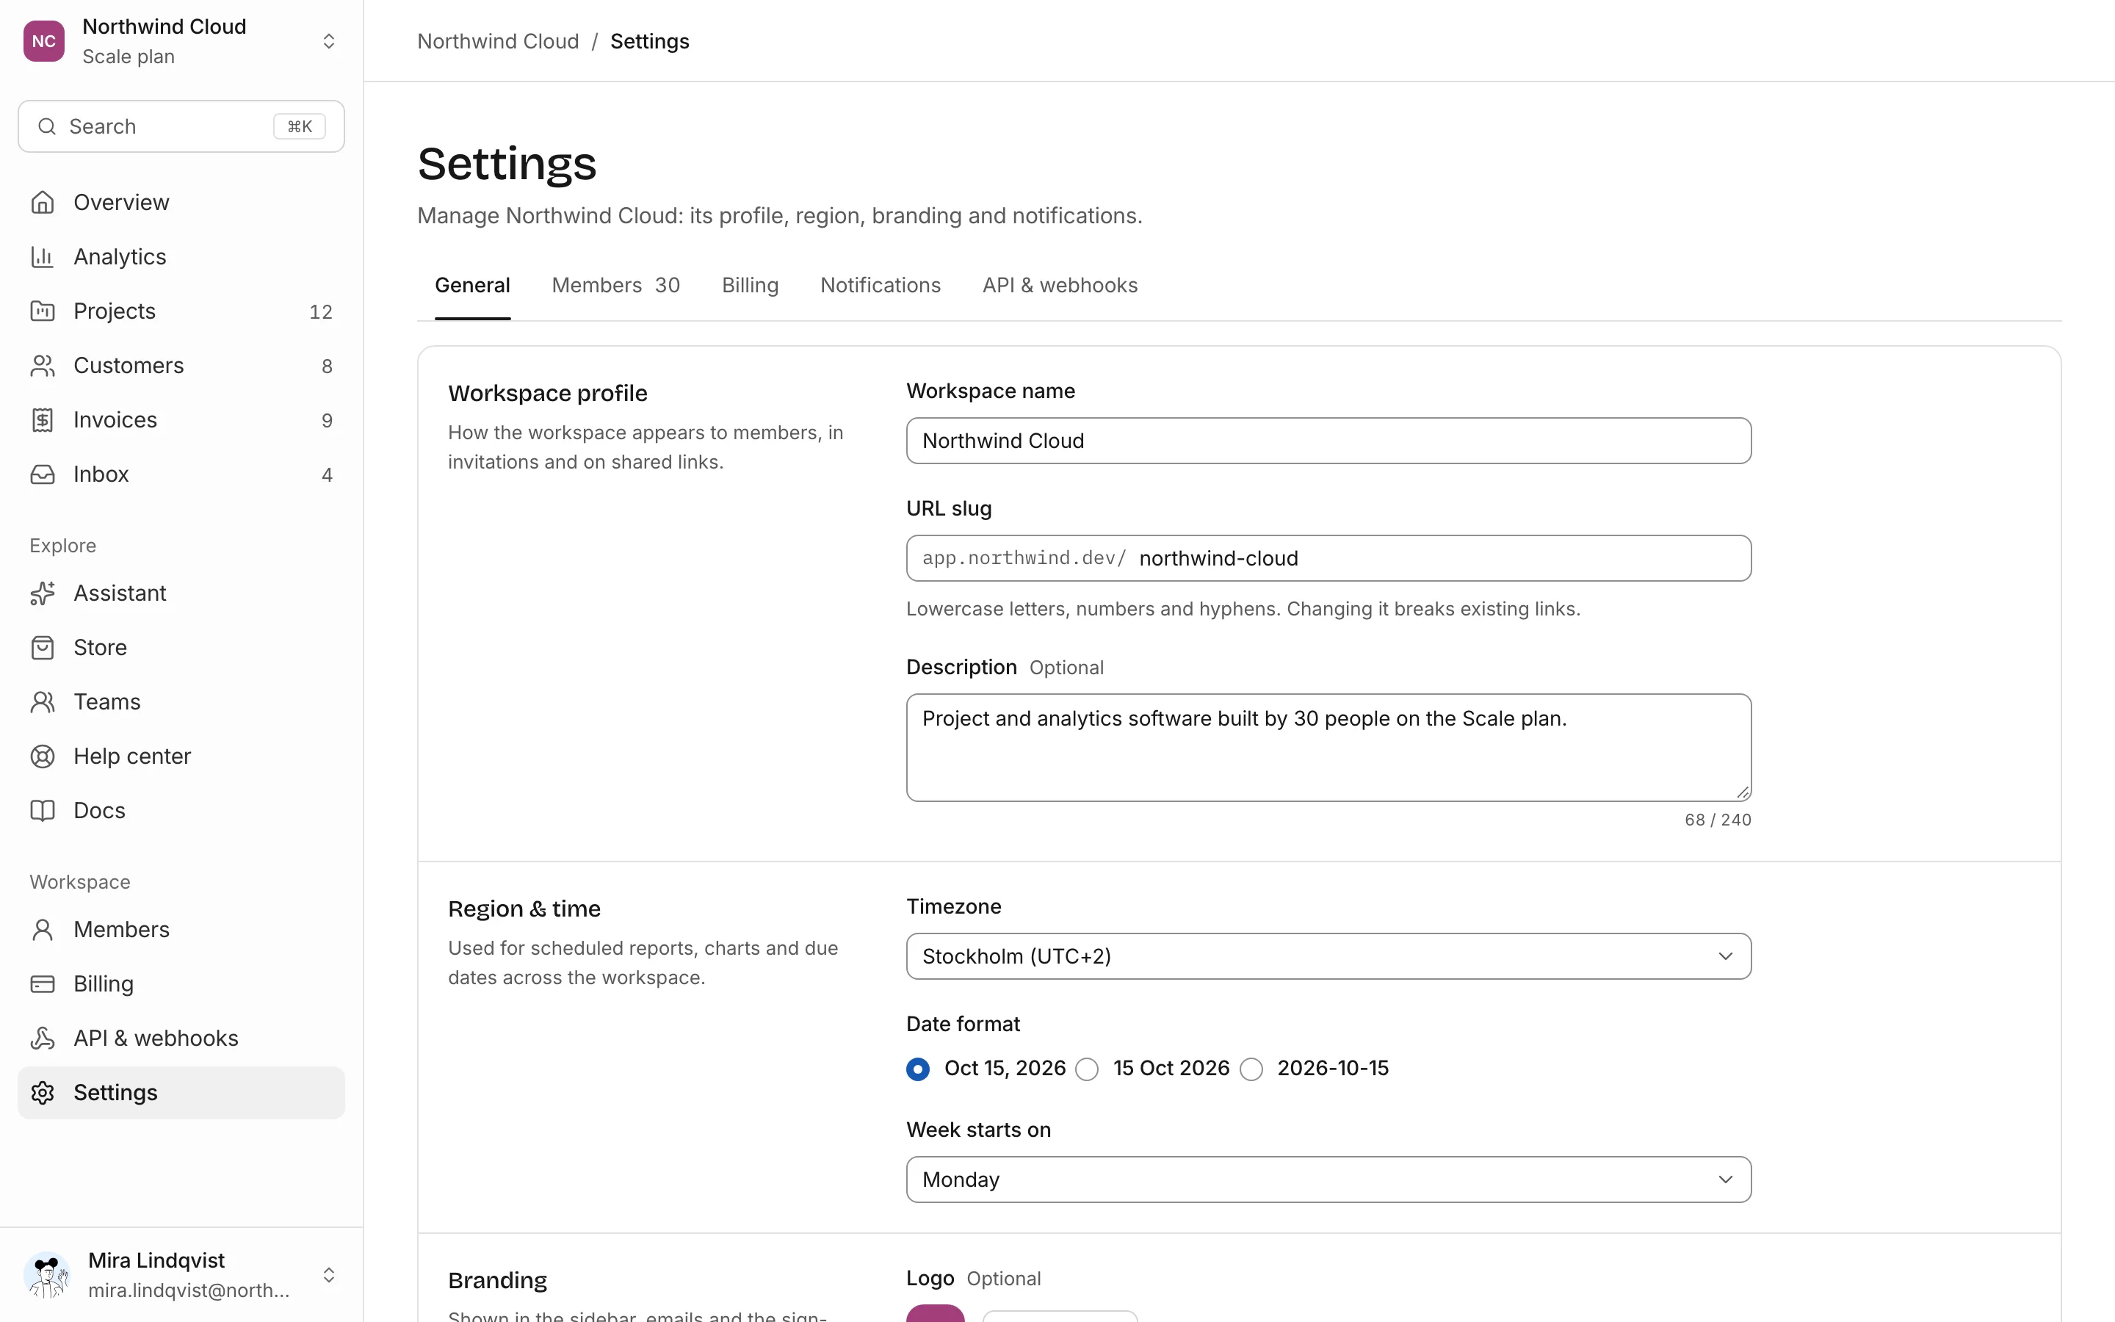
Task: Select the 2026-10-15 date format
Action: [1251, 1069]
